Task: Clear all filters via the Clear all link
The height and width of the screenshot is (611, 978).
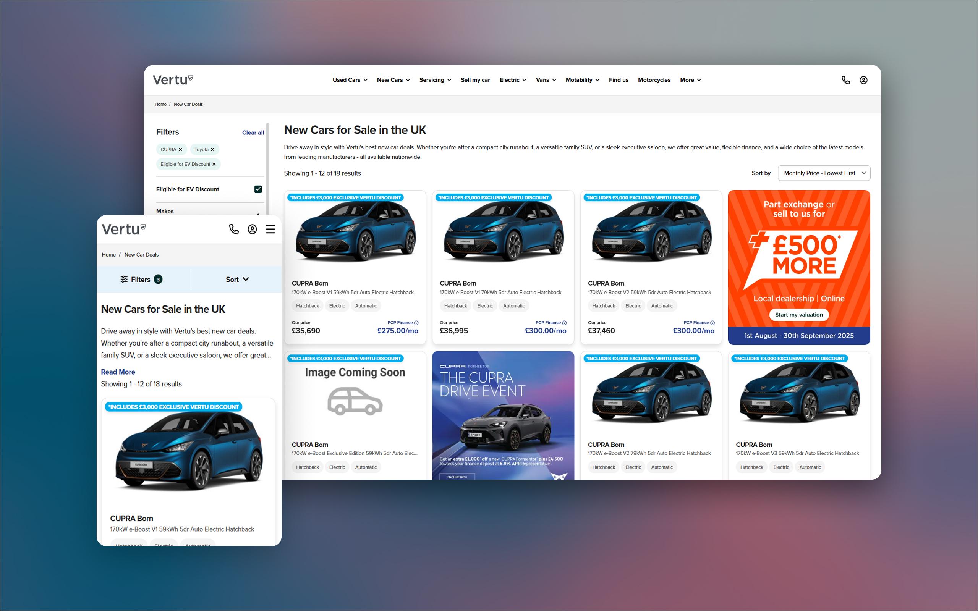Action: pos(252,133)
